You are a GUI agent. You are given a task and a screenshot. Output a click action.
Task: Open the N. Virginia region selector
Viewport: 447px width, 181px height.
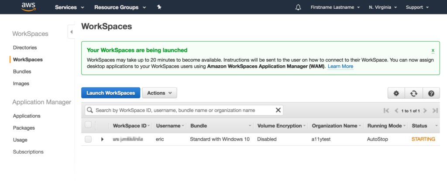point(382,7)
